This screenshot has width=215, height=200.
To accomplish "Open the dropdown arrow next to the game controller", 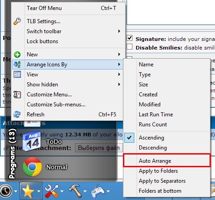I will click(x=108, y=191).
